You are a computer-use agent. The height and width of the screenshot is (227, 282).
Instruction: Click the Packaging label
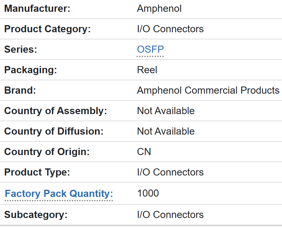pyautogui.click(x=31, y=70)
